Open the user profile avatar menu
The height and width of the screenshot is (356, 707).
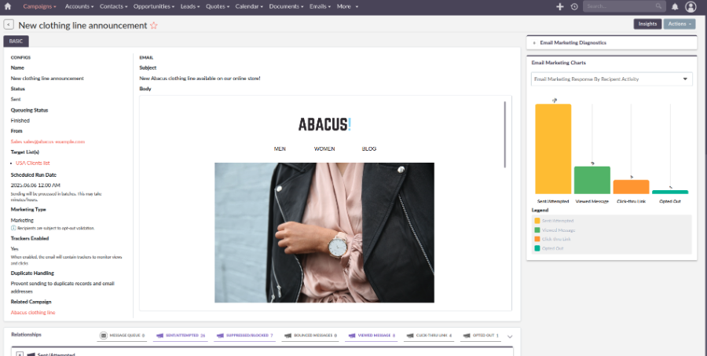point(691,6)
